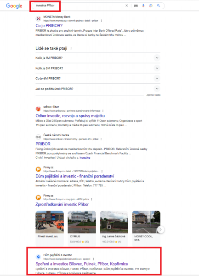Open Odbor investic, rozvoje a správy majetku
199x276 pixels.
point(70,116)
